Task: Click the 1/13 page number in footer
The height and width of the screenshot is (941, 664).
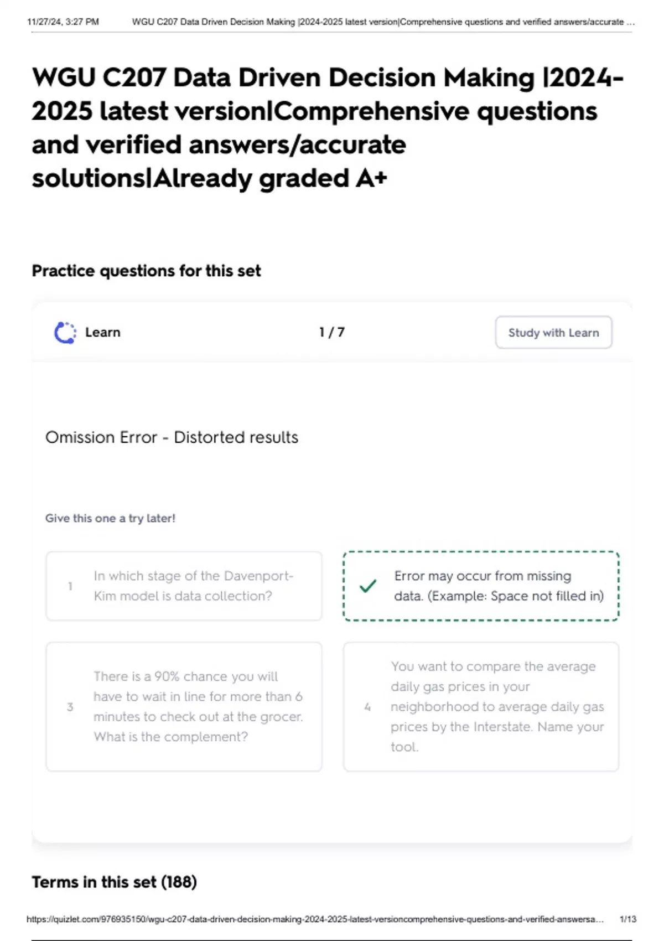Action: 628,919
